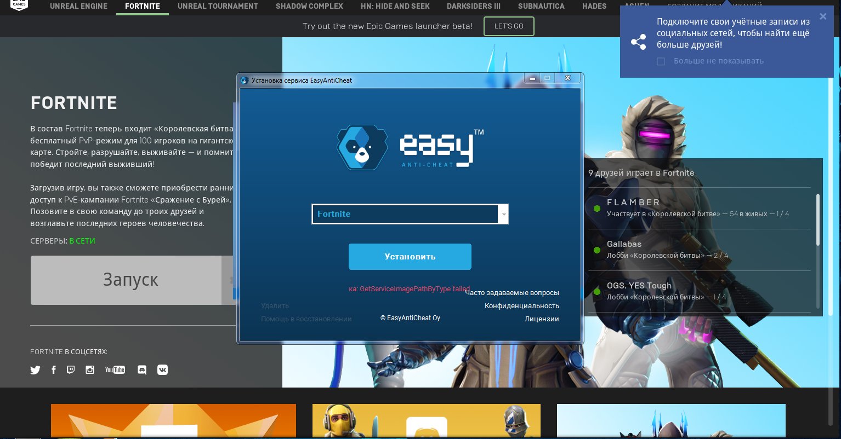Click the 'Try out the new Epic Games launcher beta!' text
The width and height of the screenshot is (841, 439).
click(388, 26)
